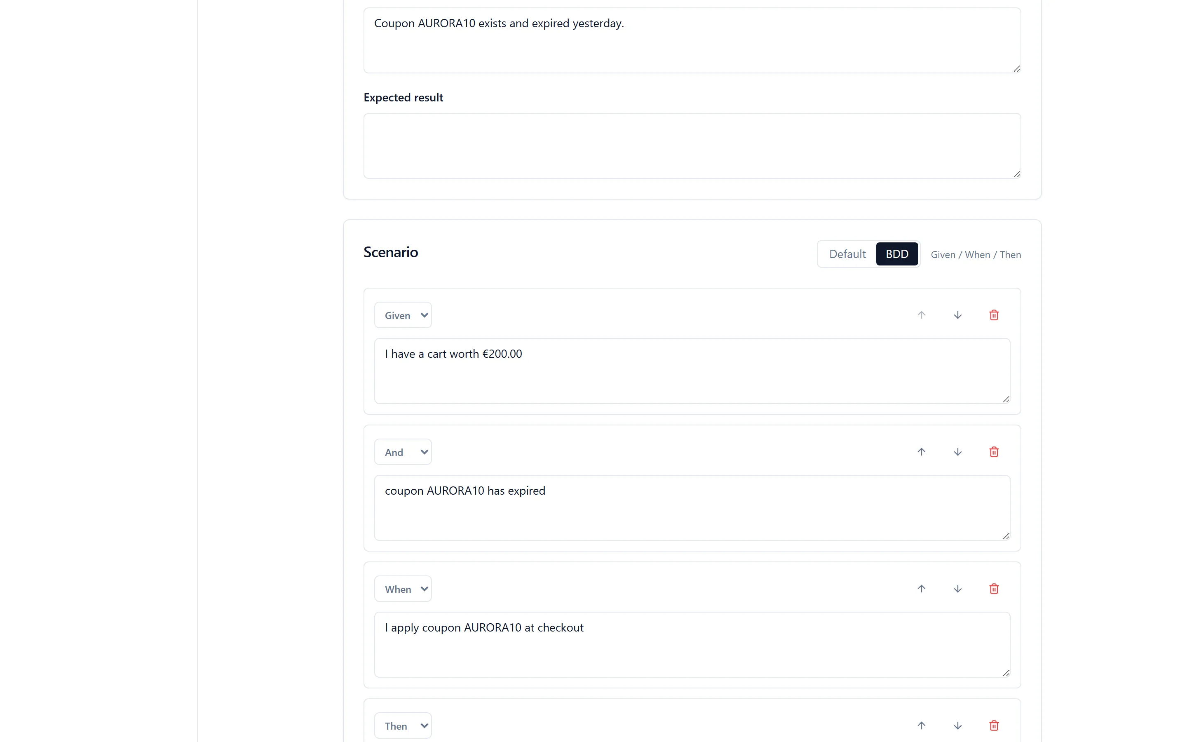
Task: Move the When step down
Action: click(957, 589)
